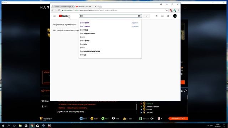
Task: Open the account avatar menu
Action: tap(175, 16)
